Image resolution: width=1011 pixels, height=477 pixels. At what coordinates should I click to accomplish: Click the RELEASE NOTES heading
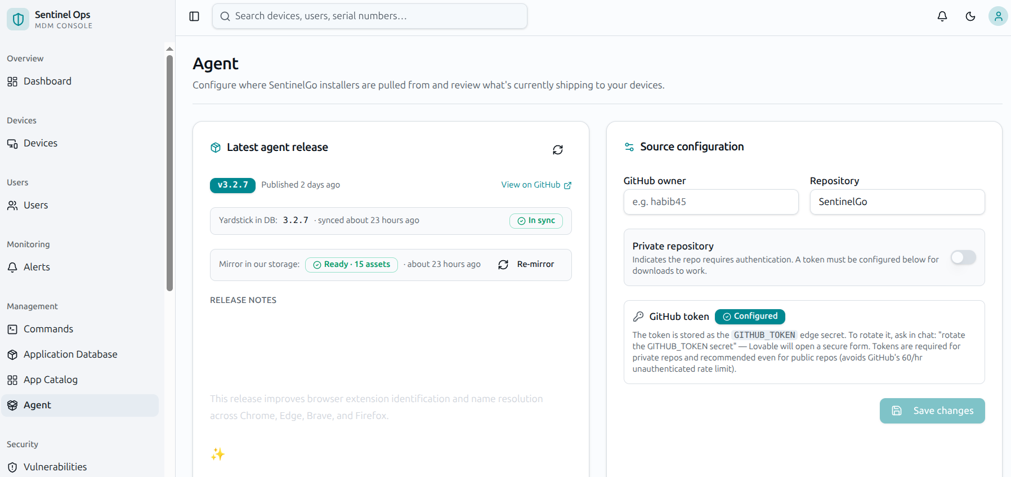[243, 300]
